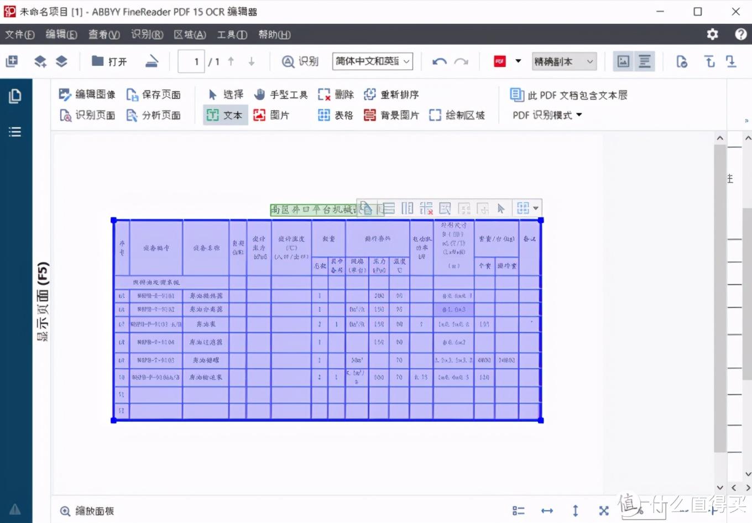Open the Tools (工具) menu
This screenshot has width=752, height=523.
click(x=231, y=34)
